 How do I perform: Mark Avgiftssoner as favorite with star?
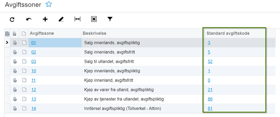(49, 4)
